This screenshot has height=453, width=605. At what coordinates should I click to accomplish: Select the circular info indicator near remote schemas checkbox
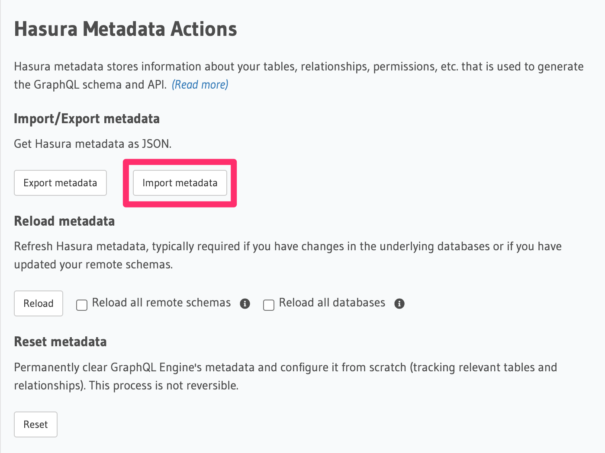[x=245, y=304]
